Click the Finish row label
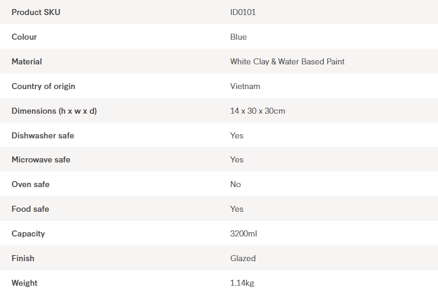The width and height of the screenshot is (438, 293). click(x=23, y=258)
